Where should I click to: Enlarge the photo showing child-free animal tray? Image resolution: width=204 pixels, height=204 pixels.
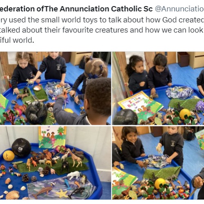click(x=55, y=163)
